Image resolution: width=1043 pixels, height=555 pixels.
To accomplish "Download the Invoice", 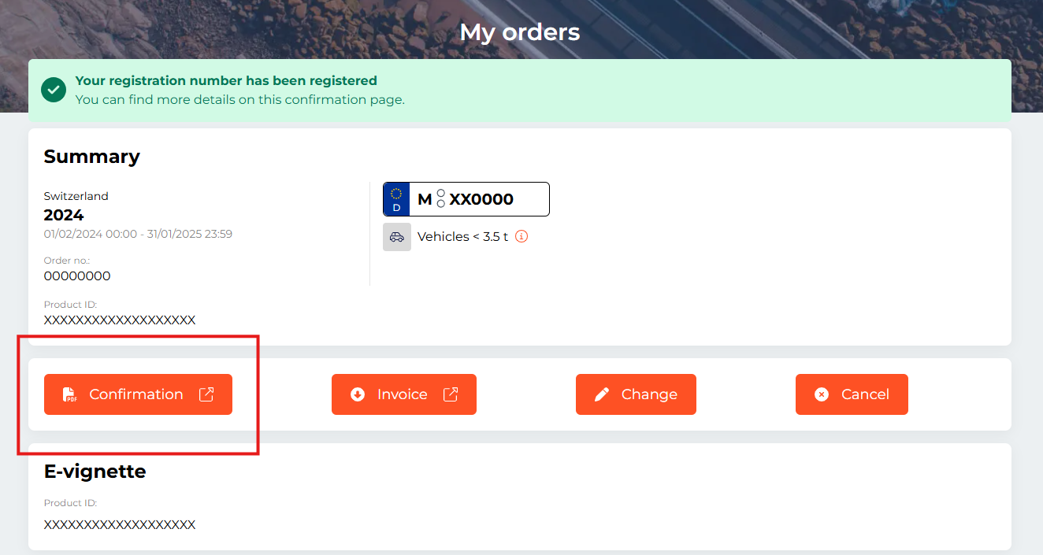I will click(403, 394).
